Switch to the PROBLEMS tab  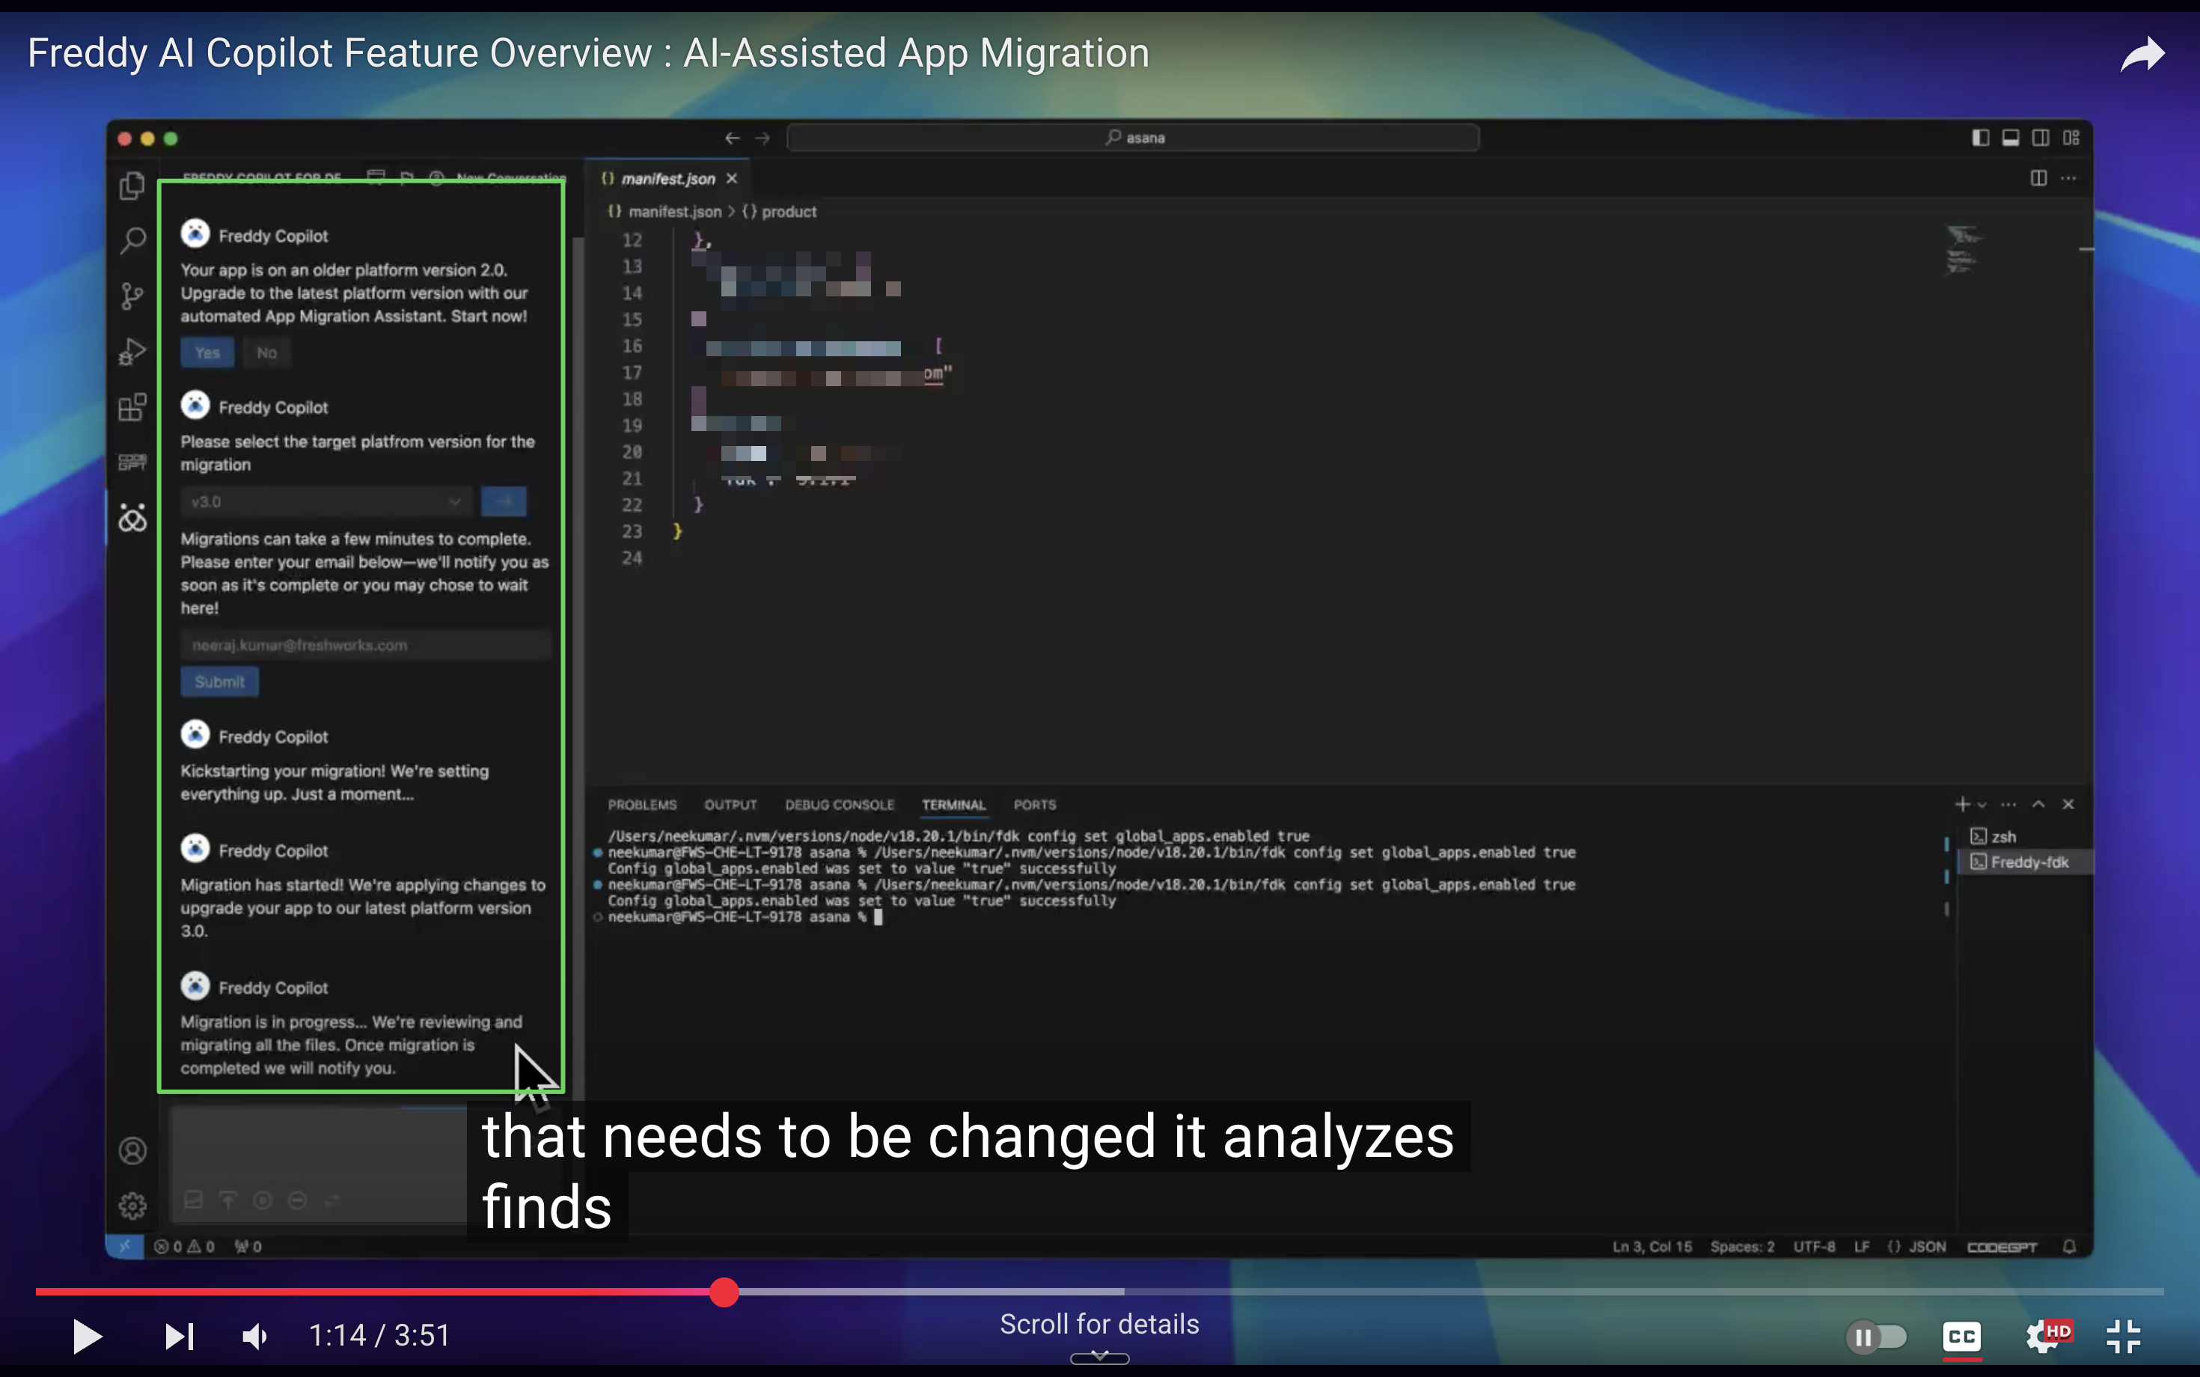[x=642, y=804]
